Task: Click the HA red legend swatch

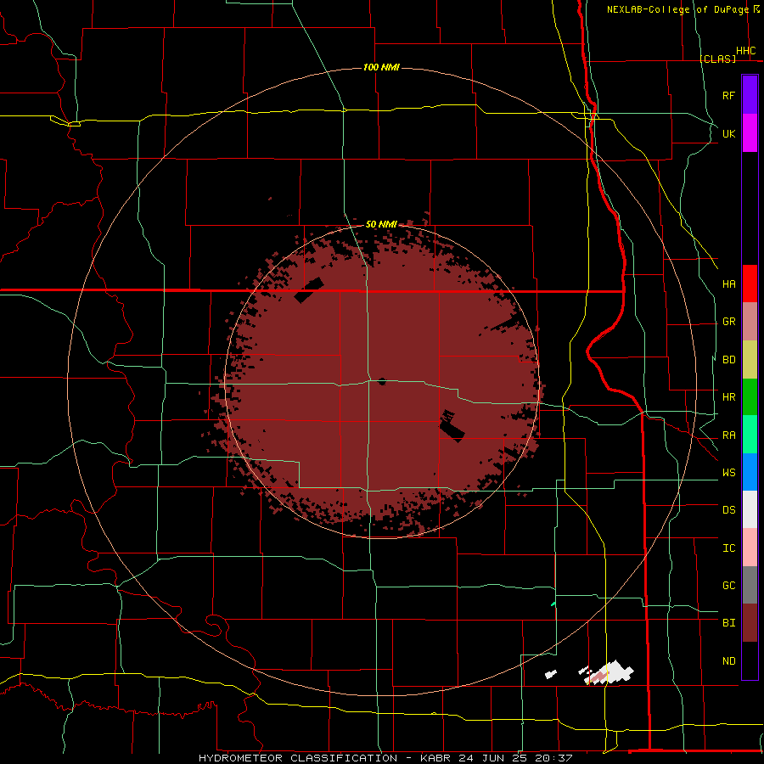Action: pos(750,284)
